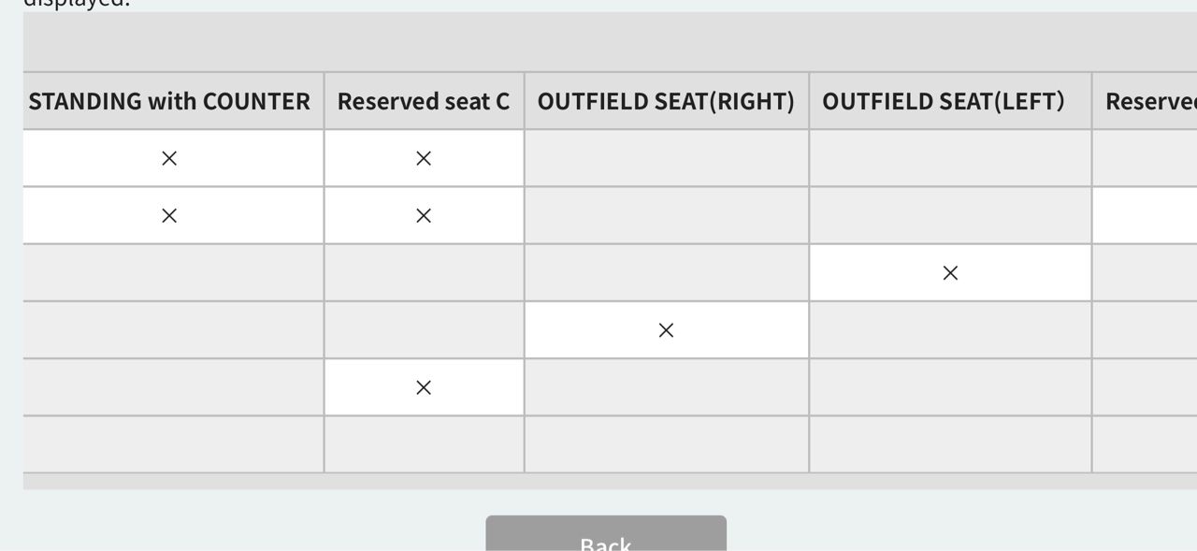Image resolution: width=1197 pixels, height=551 pixels.
Task: Click the STANDING with COUNTER column header
Action: 169,101
